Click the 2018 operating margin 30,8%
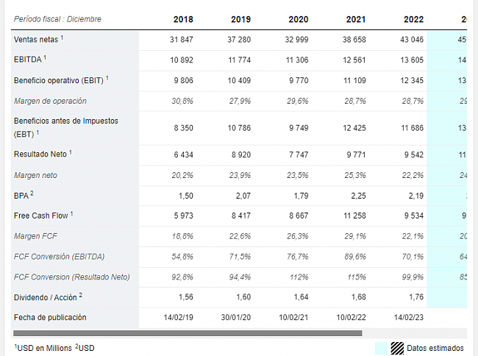Image resolution: width=478 pixels, height=356 pixels. [182, 101]
